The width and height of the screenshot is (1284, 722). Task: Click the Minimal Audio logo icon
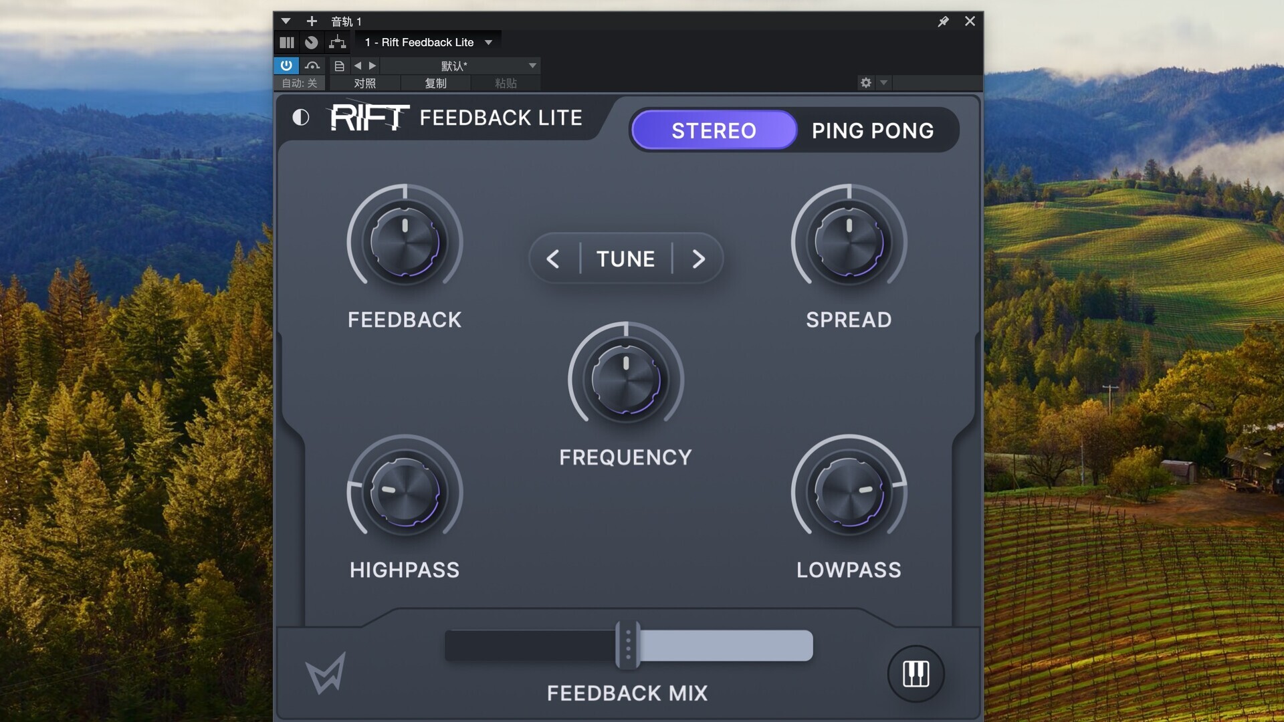pos(326,673)
